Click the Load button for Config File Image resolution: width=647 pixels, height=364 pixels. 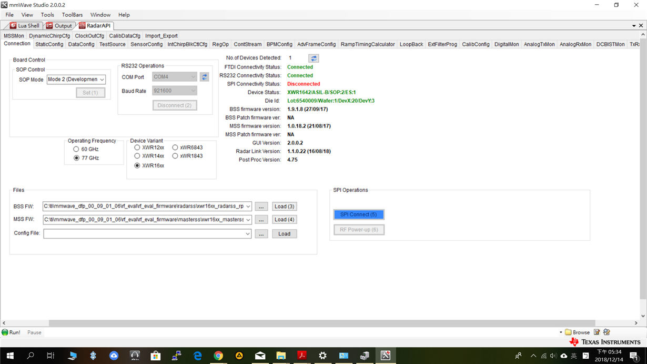click(285, 234)
